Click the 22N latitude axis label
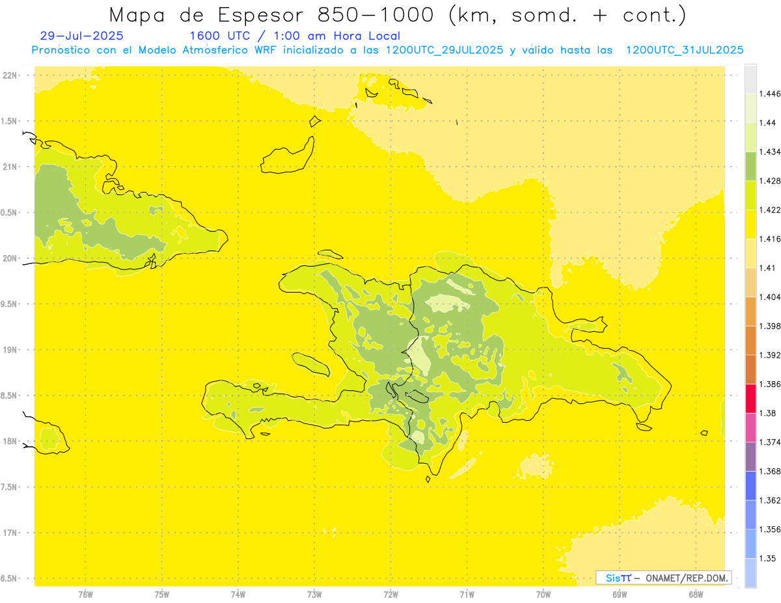The width and height of the screenshot is (781, 603). point(10,75)
